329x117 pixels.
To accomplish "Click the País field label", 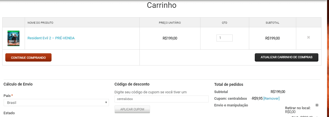I will 7,96.
